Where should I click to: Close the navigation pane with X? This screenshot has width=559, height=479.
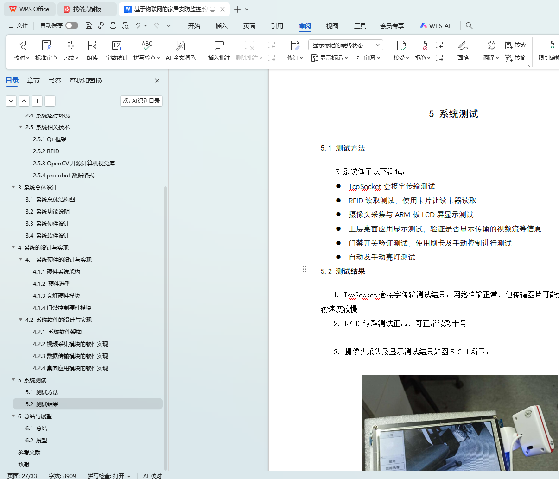pyautogui.click(x=157, y=81)
